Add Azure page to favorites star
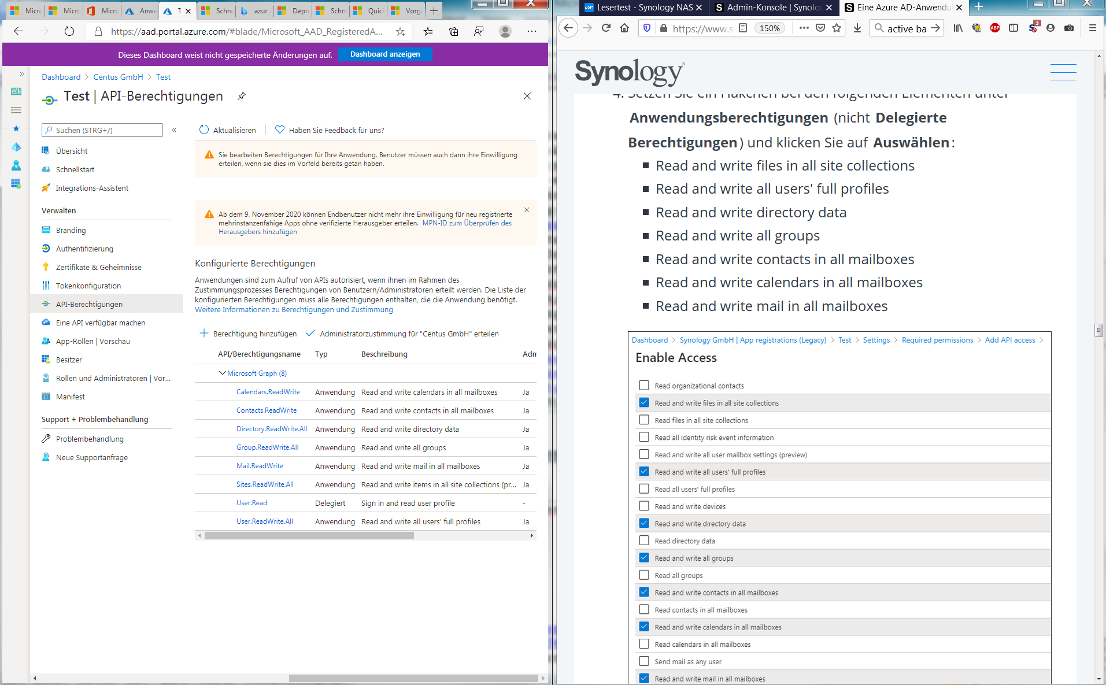This screenshot has width=1106, height=685. pyautogui.click(x=400, y=31)
